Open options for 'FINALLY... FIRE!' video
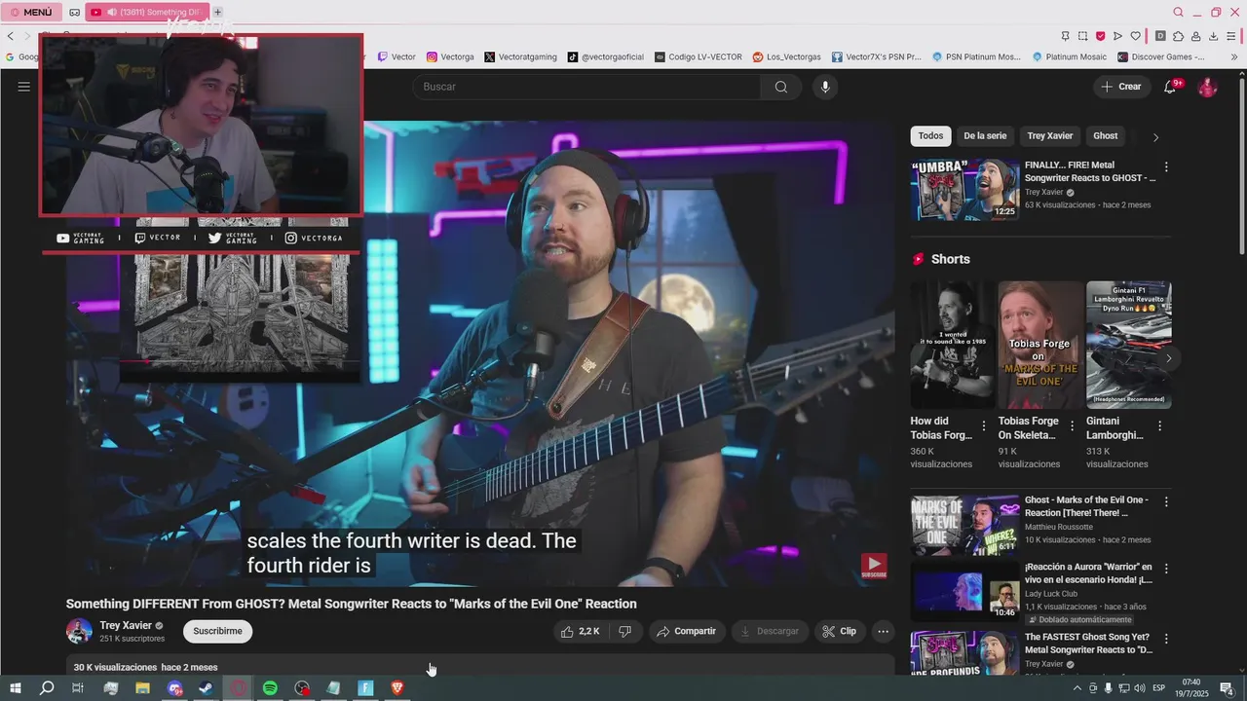This screenshot has height=701, width=1247. (x=1166, y=166)
